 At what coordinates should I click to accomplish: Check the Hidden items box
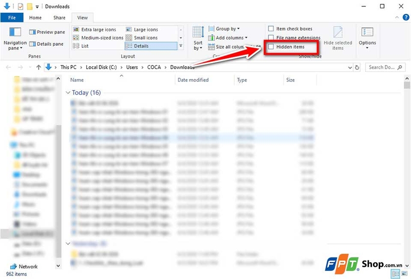(271, 47)
